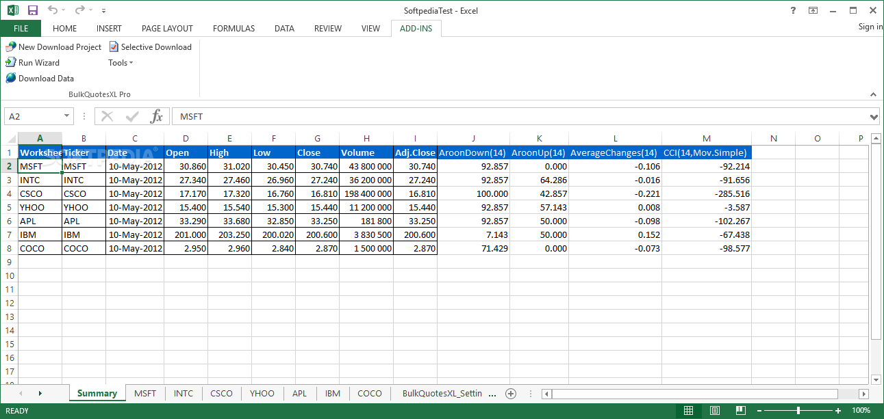Add a new sheet with plus button
Viewport: 884px width, 419px height.
click(510, 393)
